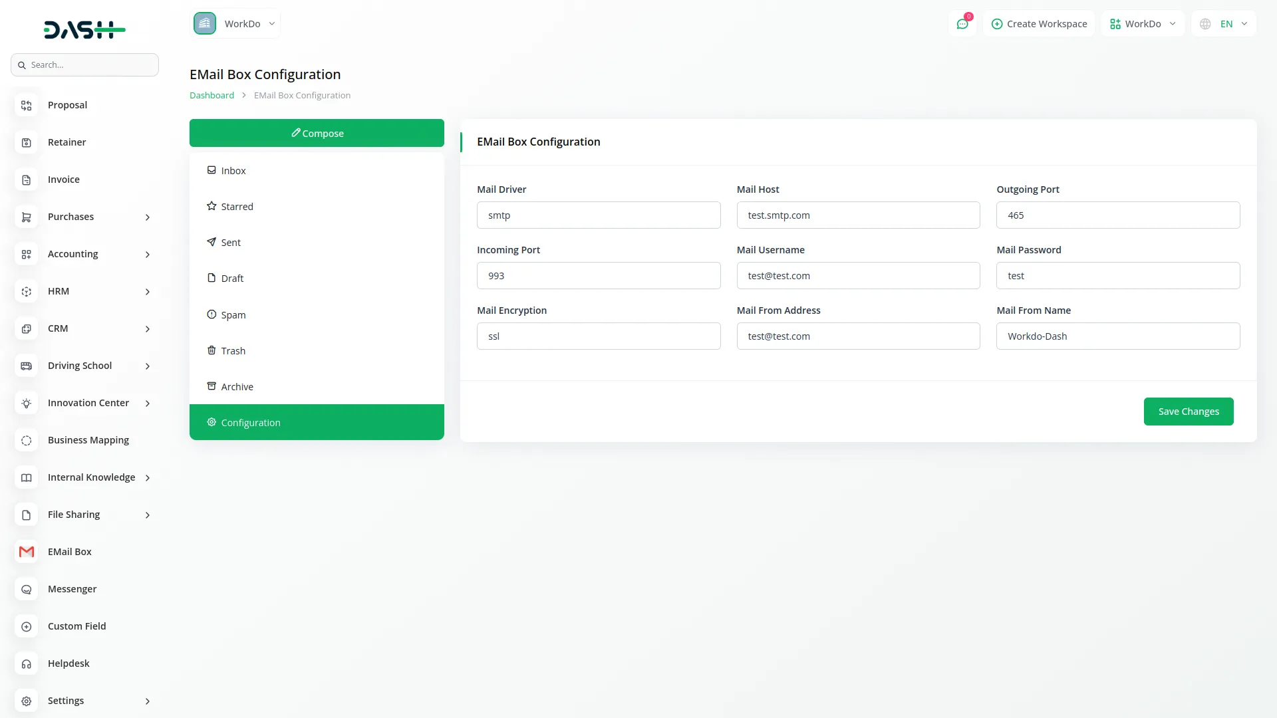Click the DASH logo
1277x718 pixels.
(x=84, y=29)
